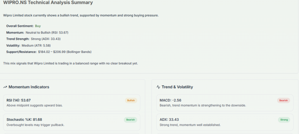299x134 pixels.
Task: Select the Strong badge on ADX card
Action: pos(284,120)
